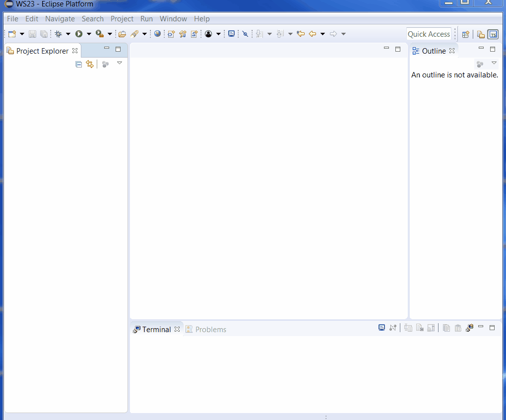This screenshot has width=506, height=420.
Task: Open a terminal using the toolbar monitor icon
Action: pos(231,34)
